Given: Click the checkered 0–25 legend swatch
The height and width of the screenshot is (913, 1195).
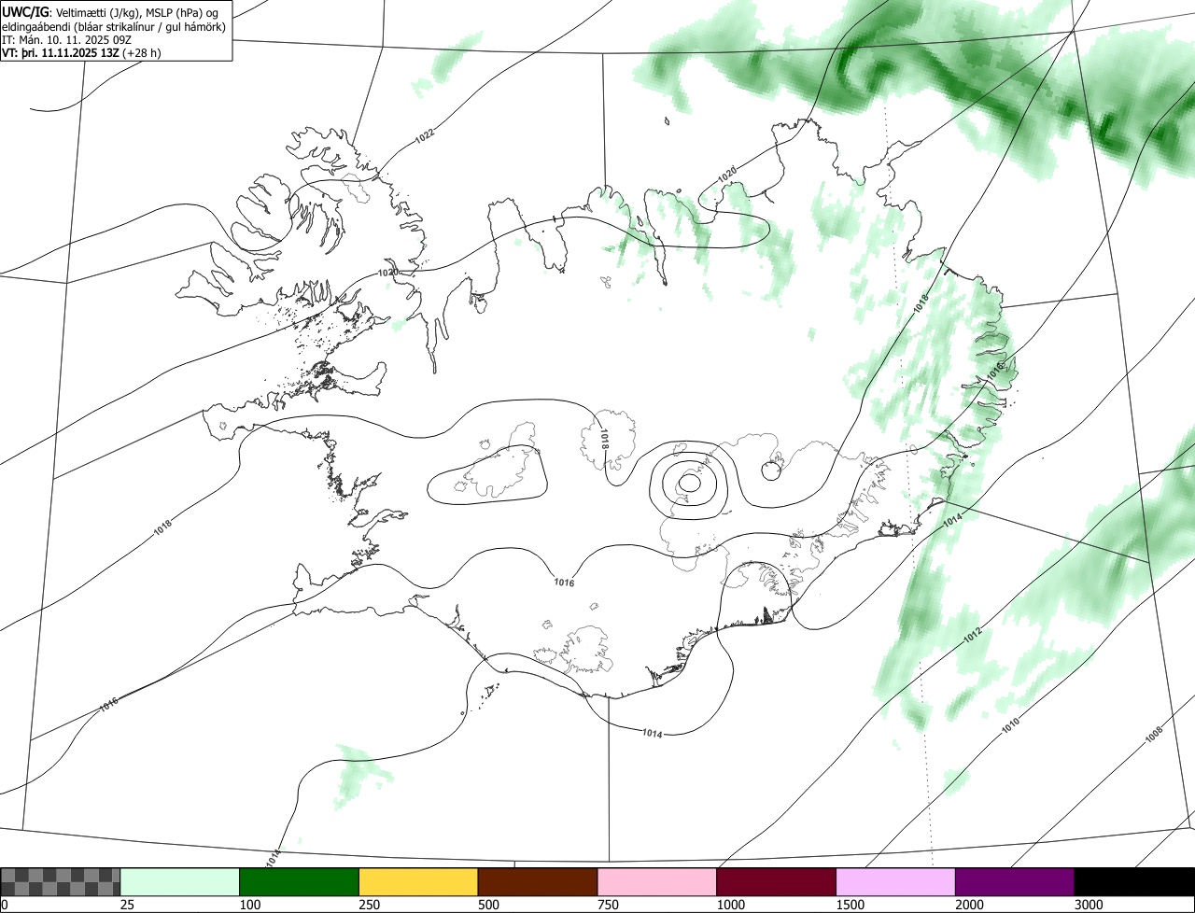Looking at the screenshot, I should 61,882.
